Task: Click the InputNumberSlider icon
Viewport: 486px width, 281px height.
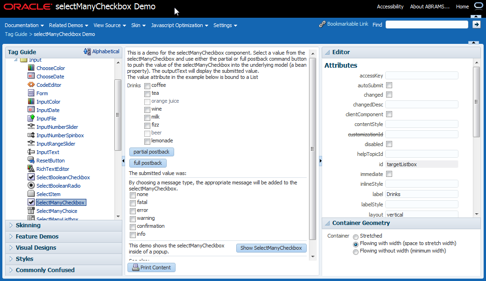Action: [x=31, y=126]
